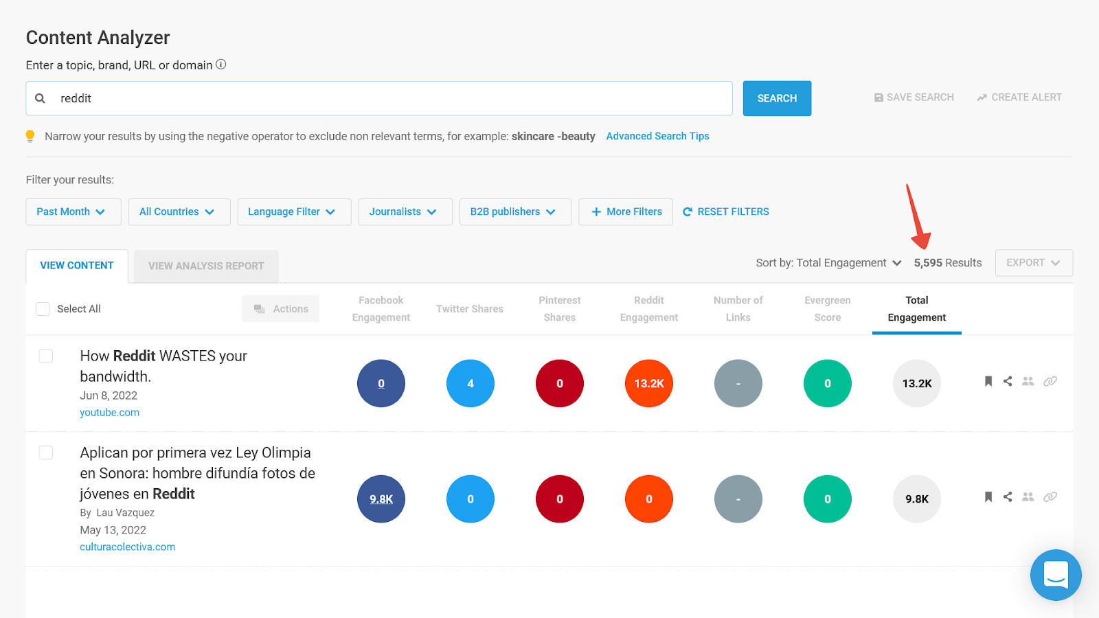Click Pinterest shares bubble for the youtube.com row
This screenshot has height=618, width=1099.
coord(560,383)
